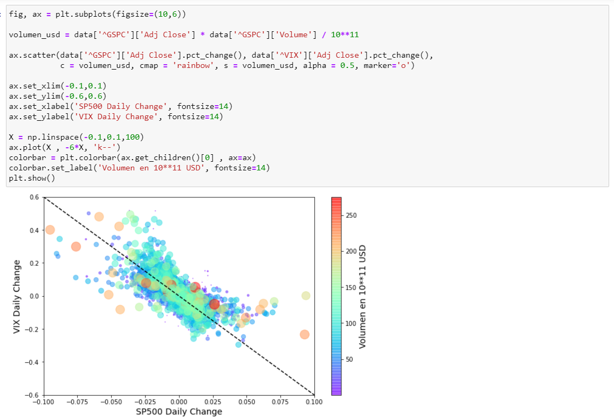Click the plt.colorbar assignment line
Screen dimensions: 614x419
pyautogui.click(x=132, y=157)
